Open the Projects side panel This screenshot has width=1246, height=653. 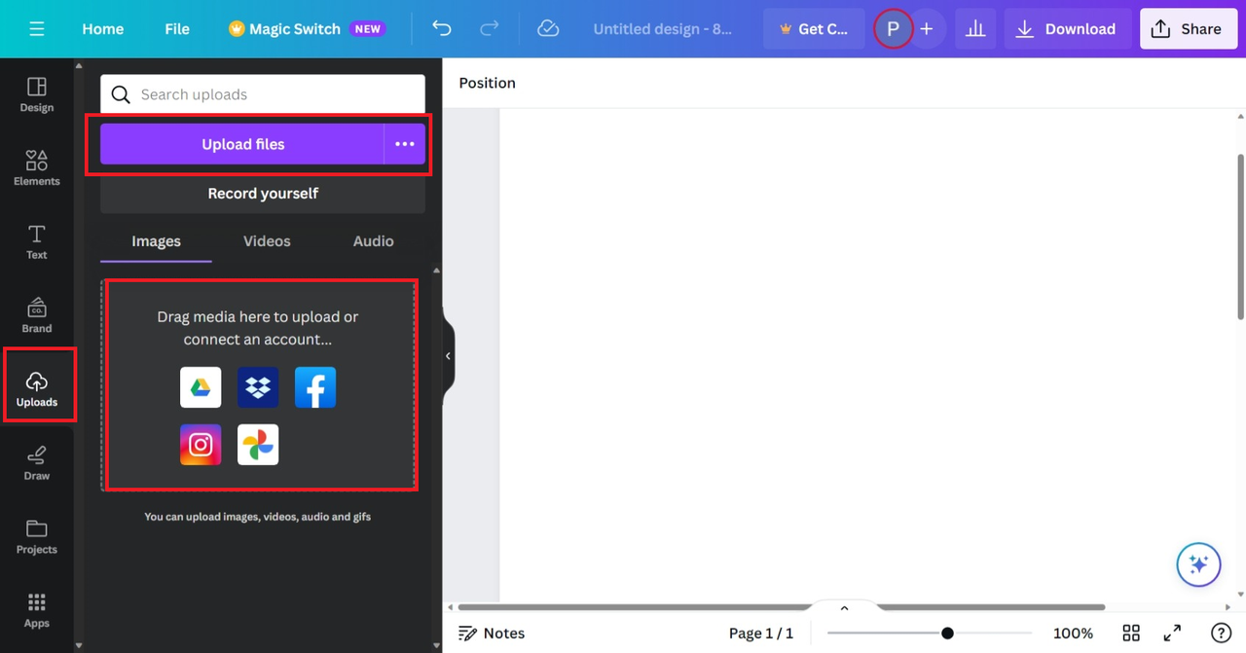37,537
